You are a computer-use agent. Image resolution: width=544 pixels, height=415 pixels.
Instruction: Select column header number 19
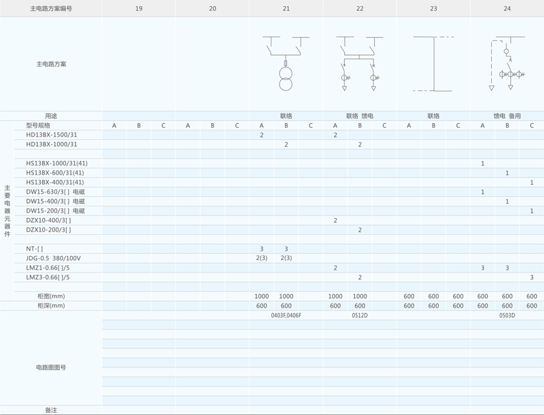tap(139, 8)
